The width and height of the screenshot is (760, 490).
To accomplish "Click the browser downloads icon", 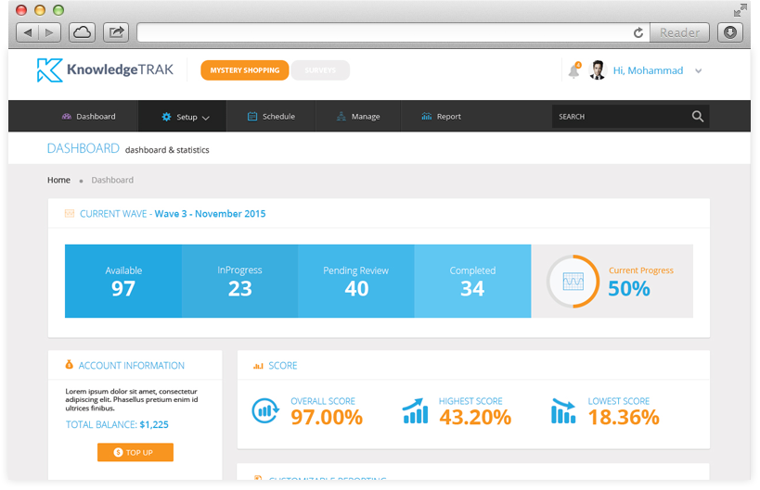I will tap(731, 32).
